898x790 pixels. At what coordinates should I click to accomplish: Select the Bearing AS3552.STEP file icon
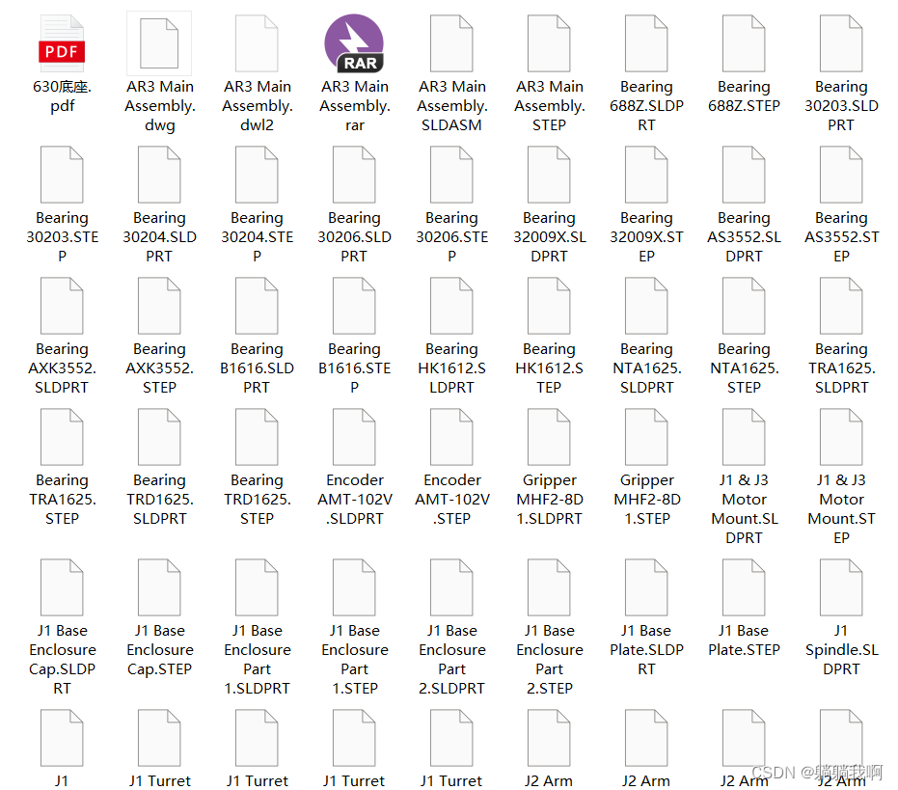[841, 175]
